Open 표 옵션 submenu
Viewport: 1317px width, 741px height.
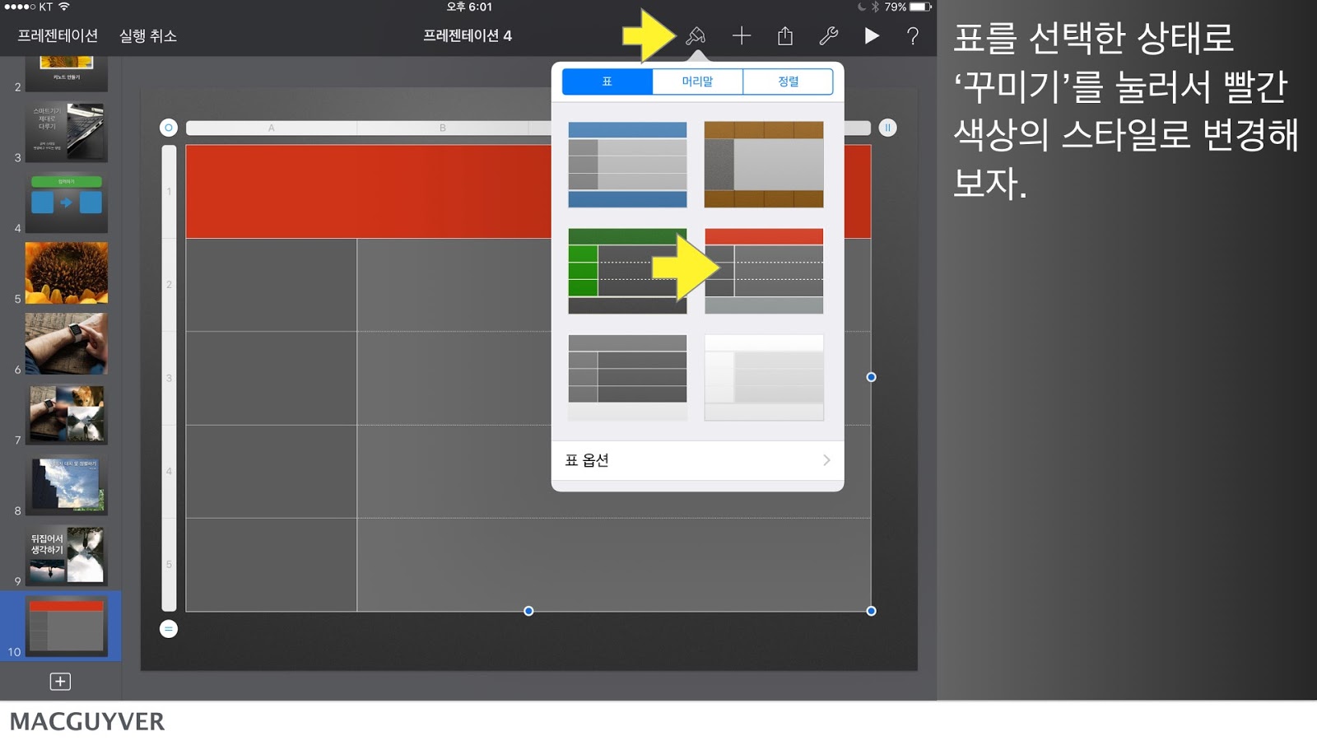[697, 460]
